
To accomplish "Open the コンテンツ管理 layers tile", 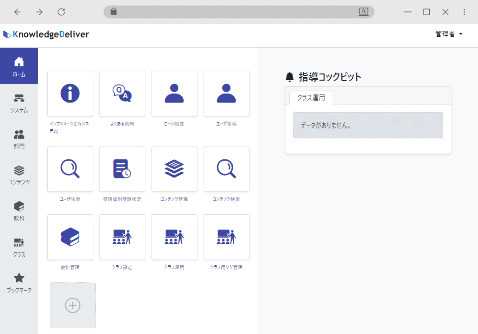I will coord(174,169).
